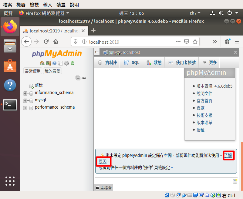Open navigation panel settings gear icon
Viewport: 243px width, 199px height.
point(66,63)
